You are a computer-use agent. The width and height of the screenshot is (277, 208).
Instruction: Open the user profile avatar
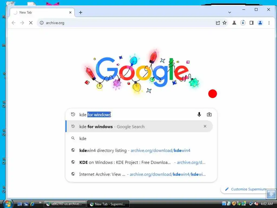pyautogui.click(x=260, y=23)
